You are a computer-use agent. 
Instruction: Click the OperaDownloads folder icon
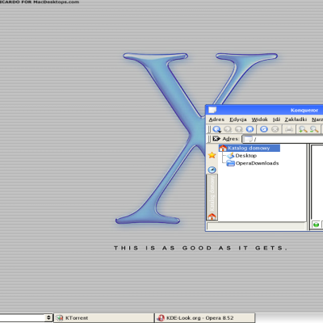(x=230, y=163)
